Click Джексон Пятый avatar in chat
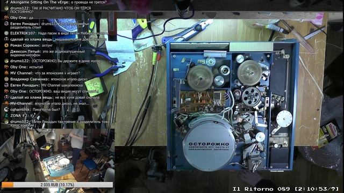 coord(6,51)
